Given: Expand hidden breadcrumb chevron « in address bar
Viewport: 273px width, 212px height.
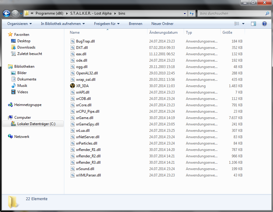Looking at the screenshot, I should coord(32,13).
